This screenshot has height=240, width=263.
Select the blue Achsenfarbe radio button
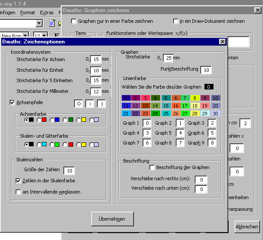(x=52, y=120)
